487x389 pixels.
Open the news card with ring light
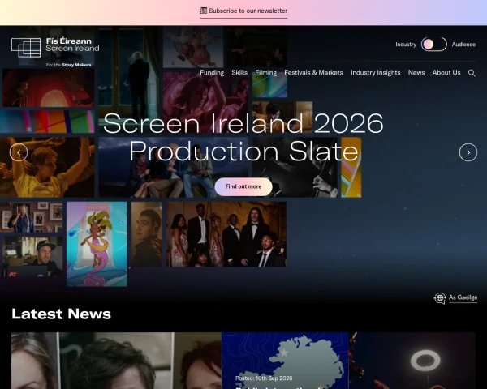click(x=412, y=361)
